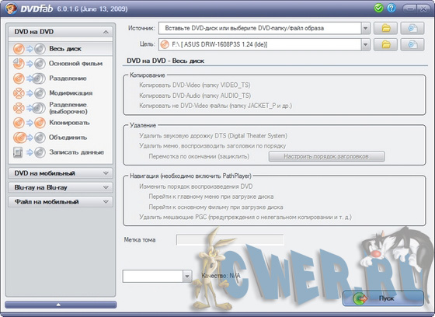
Task: Choose the Основной фильм mode icon
Action: tap(30, 64)
